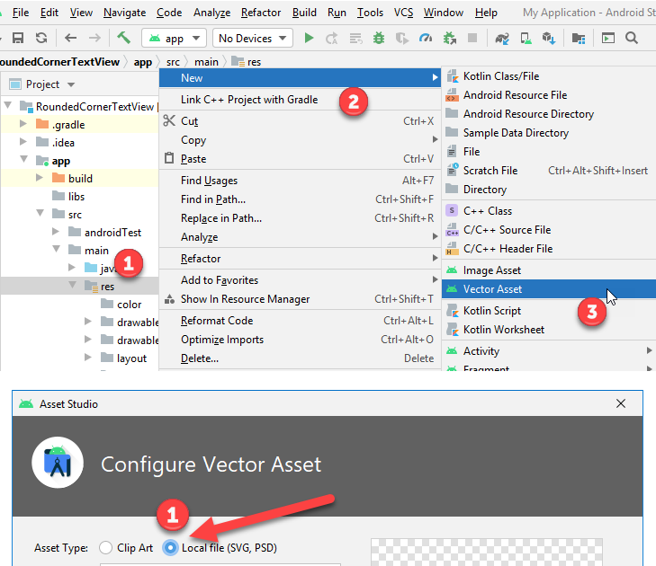Choose Android Resource Directory entry
The image size is (656, 566).
pyautogui.click(x=549, y=113)
